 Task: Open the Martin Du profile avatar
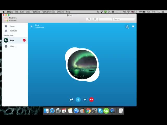coord(6,19)
